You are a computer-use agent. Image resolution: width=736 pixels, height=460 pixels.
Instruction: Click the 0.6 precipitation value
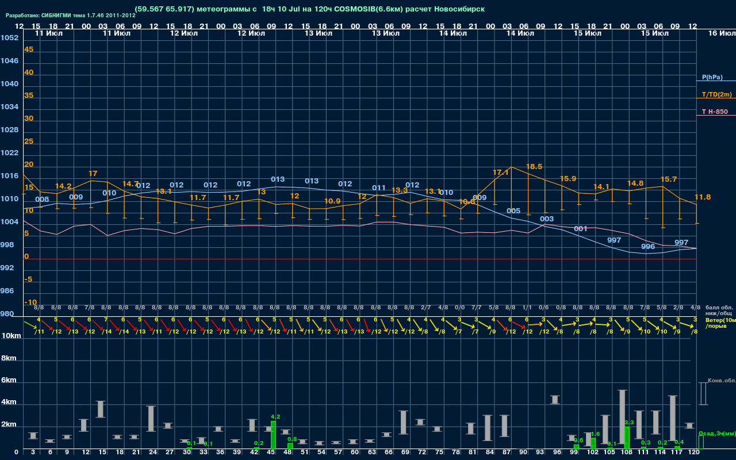578,440
